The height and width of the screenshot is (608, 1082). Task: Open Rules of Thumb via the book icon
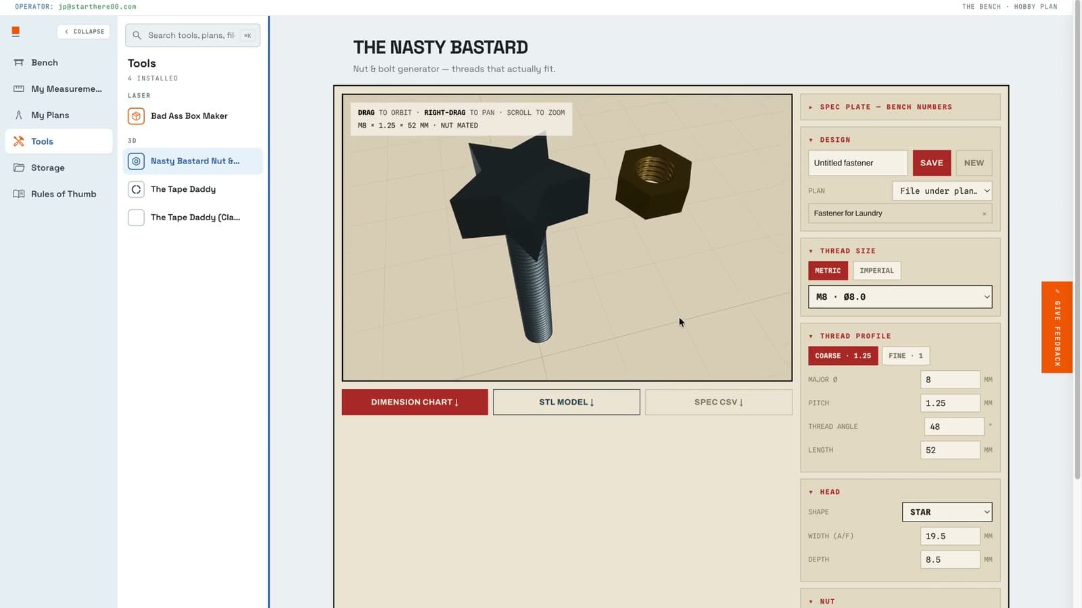(19, 194)
